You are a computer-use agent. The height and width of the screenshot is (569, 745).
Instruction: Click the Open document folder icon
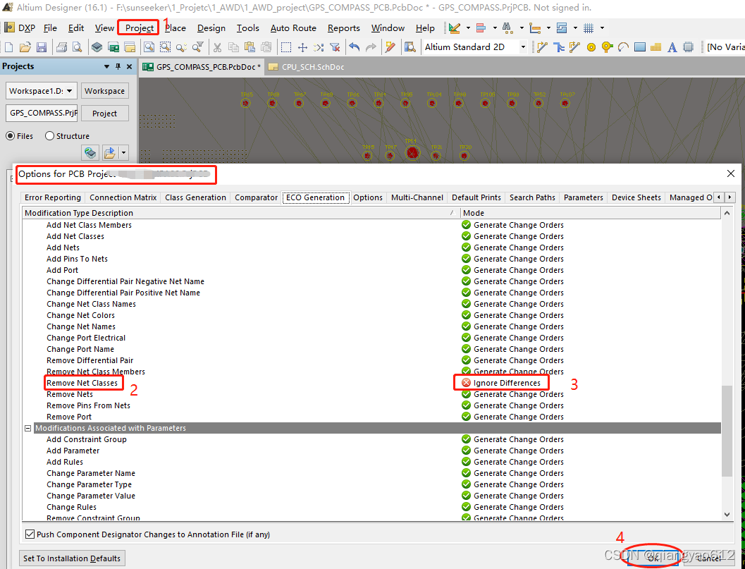tap(25, 47)
